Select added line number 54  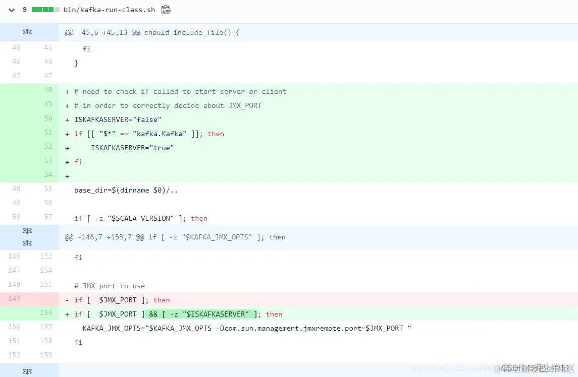(x=48, y=174)
